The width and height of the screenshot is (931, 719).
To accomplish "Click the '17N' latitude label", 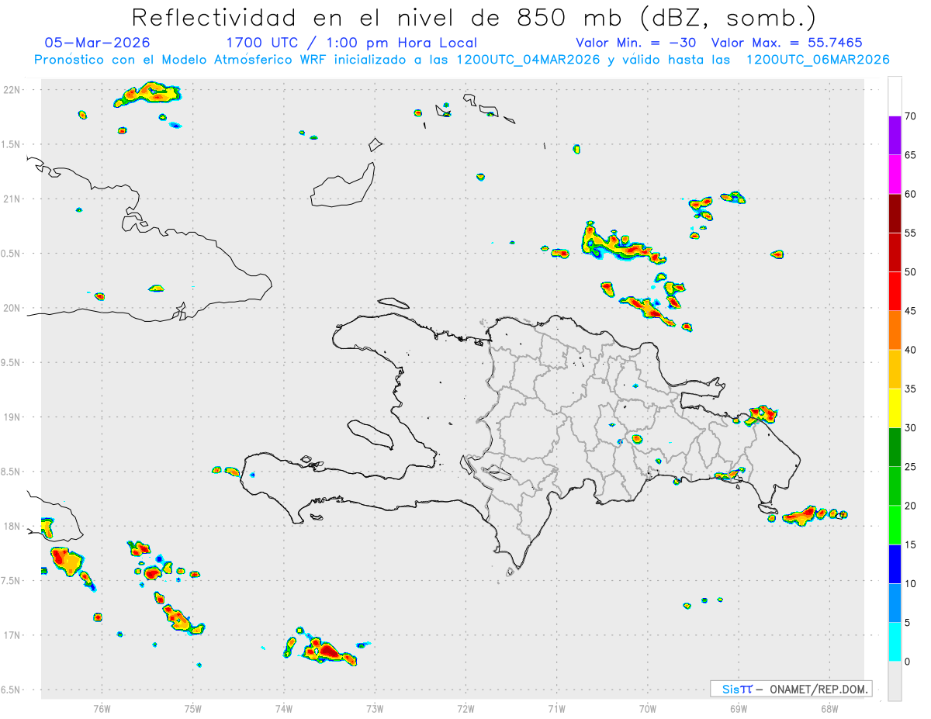I will tap(11, 635).
